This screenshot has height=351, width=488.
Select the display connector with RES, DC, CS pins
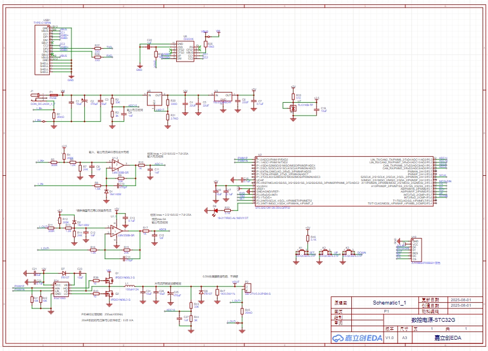[417, 250]
